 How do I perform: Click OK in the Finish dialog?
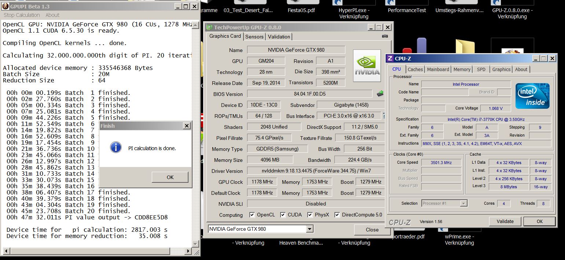[170, 177]
